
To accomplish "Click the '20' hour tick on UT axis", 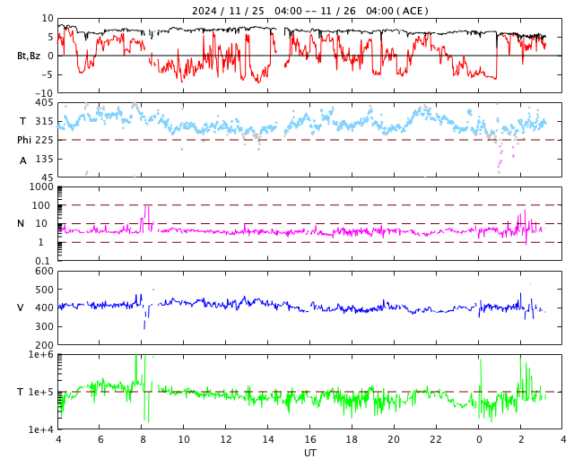I will [394, 439].
